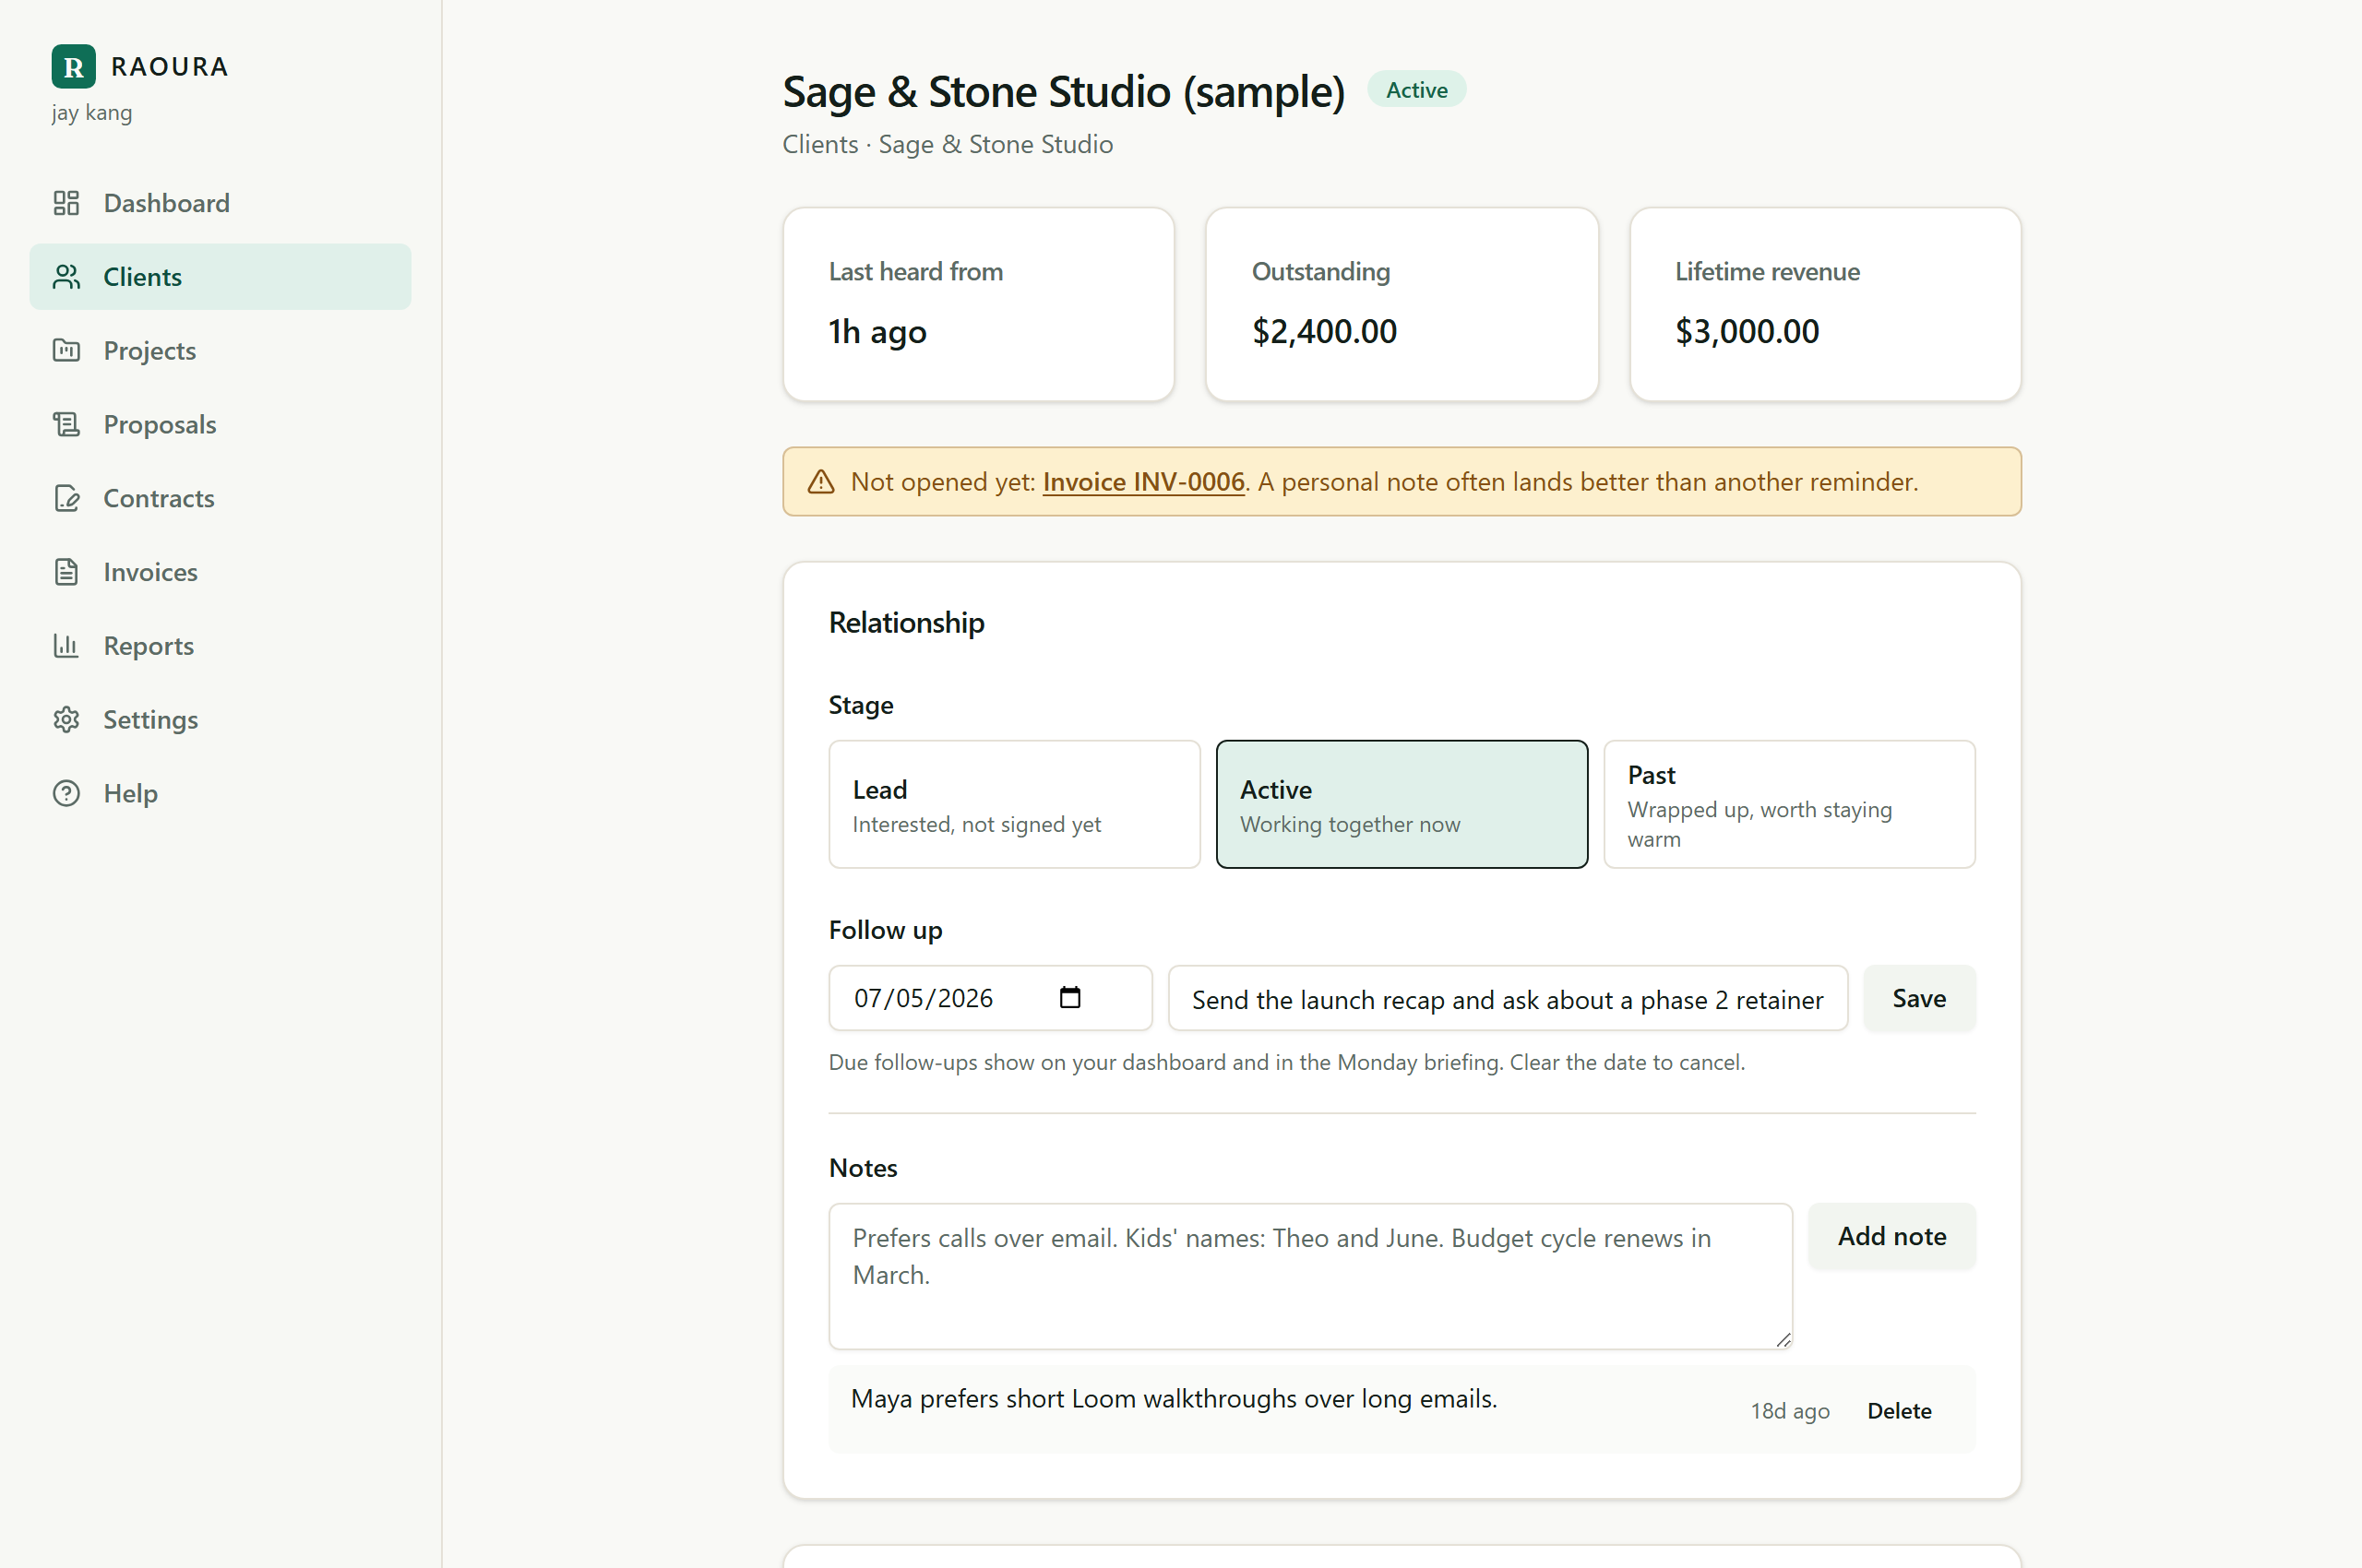Viewport: 2362px width, 1568px height.
Task: Click the Help question mark icon
Action: pos(66,794)
